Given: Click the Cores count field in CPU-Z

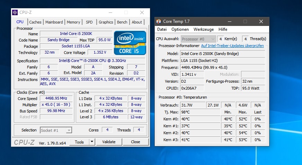Looking at the screenshot, I should tap(107, 130).
